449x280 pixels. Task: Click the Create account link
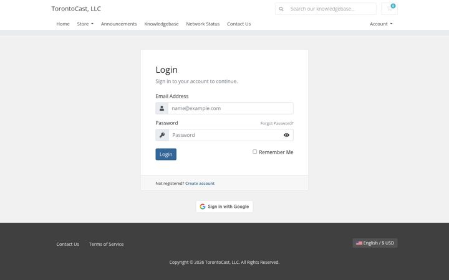coord(200,184)
